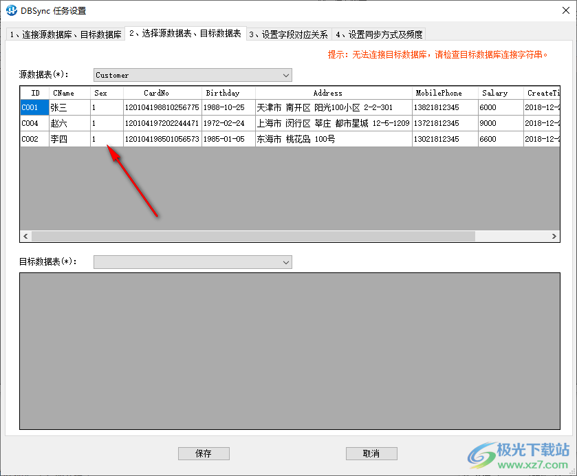This screenshot has height=476, width=577.
Task: Switch to tab 1 连接源数据库、目标数据库
Action: pyautogui.click(x=65, y=34)
